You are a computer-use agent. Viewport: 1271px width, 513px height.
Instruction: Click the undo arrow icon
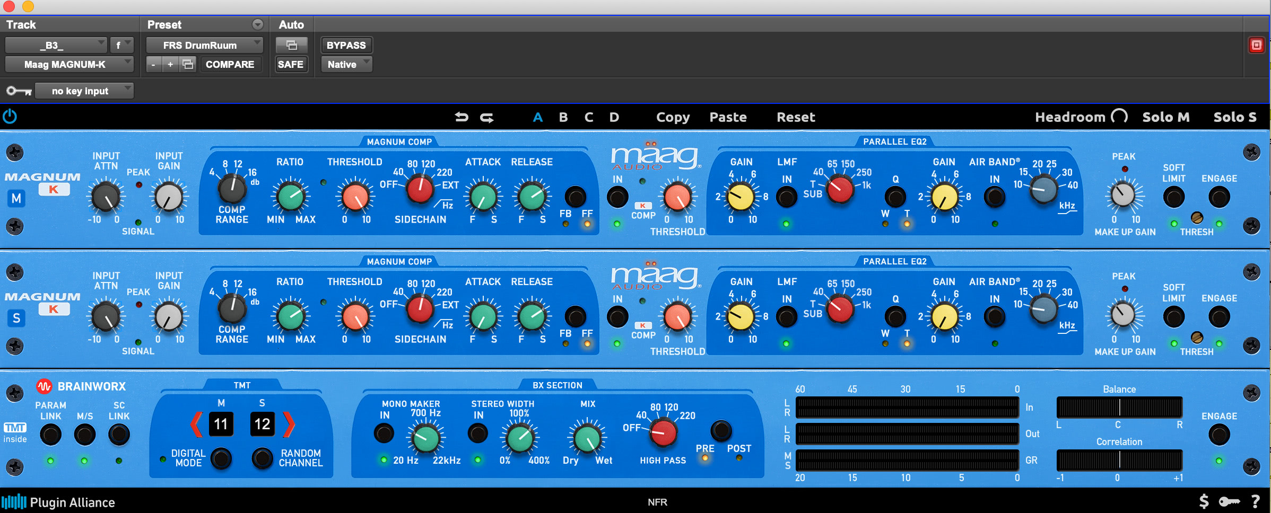coord(462,117)
